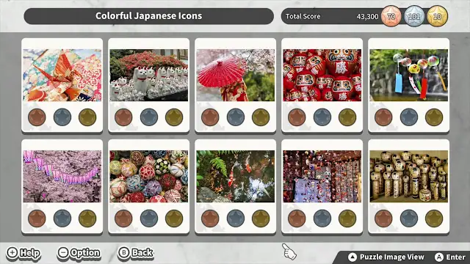Choose the red umbrella cherry blossom puzzle
Screen dimensions: 470x264
click(x=235, y=75)
